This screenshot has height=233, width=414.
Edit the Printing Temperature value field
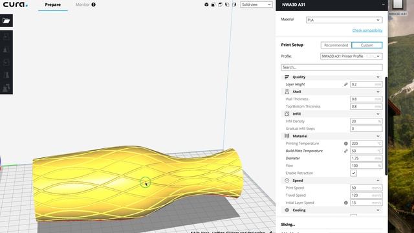[x=366, y=144]
